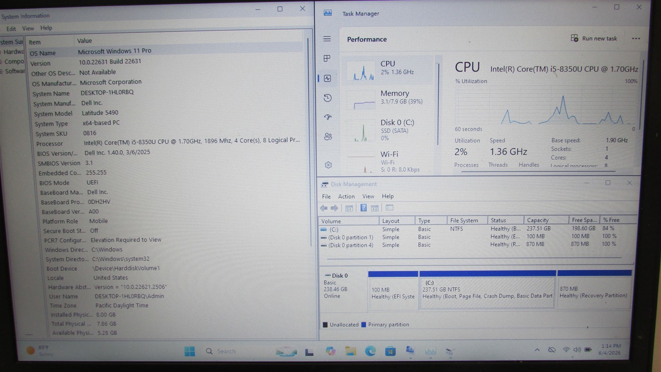Select Components tree node in System Information
Viewport: 661px width, 372px height.
(x=13, y=62)
